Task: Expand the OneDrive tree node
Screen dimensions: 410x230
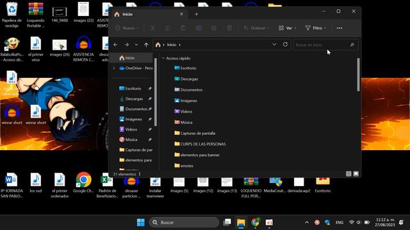Action: click(114, 68)
